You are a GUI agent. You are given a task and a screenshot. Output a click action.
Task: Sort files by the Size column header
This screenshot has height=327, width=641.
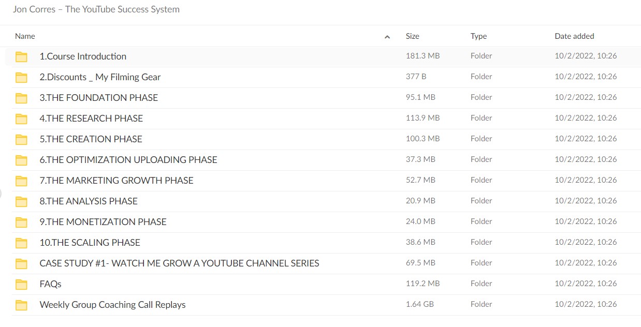pos(412,36)
